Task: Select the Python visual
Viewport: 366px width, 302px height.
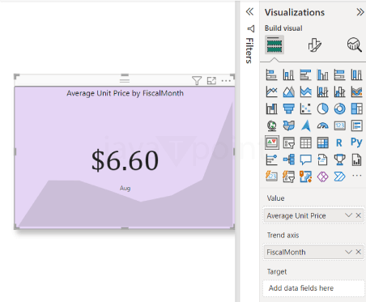Action: tap(356, 142)
